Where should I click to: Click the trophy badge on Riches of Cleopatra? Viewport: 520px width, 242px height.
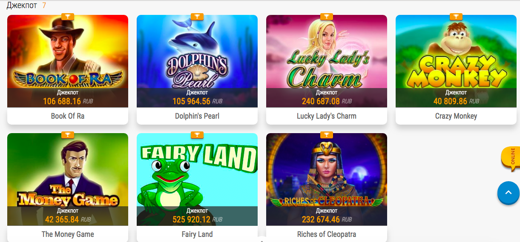coord(327,135)
